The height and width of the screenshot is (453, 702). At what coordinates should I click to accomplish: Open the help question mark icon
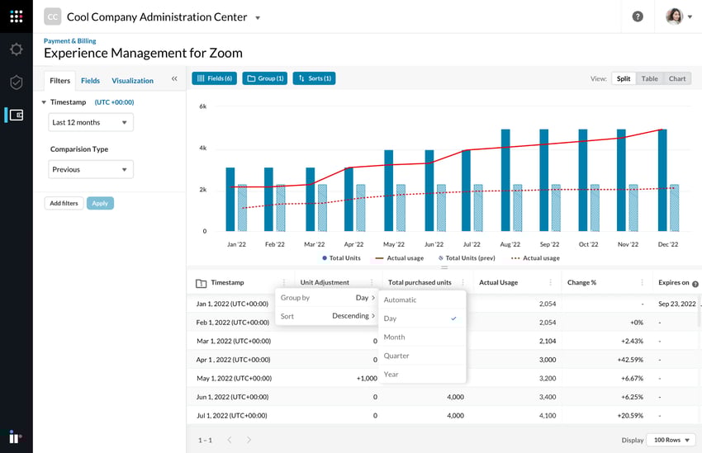coord(638,17)
